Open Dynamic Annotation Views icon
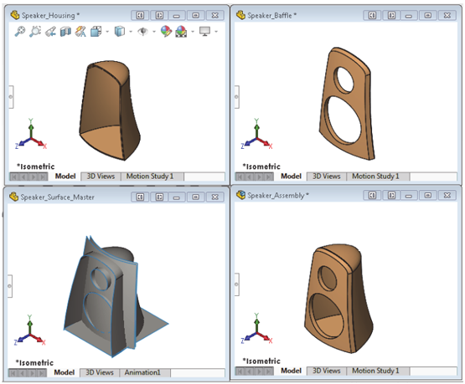The height and width of the screenshot is (384, 465). [x=80, y=32]
